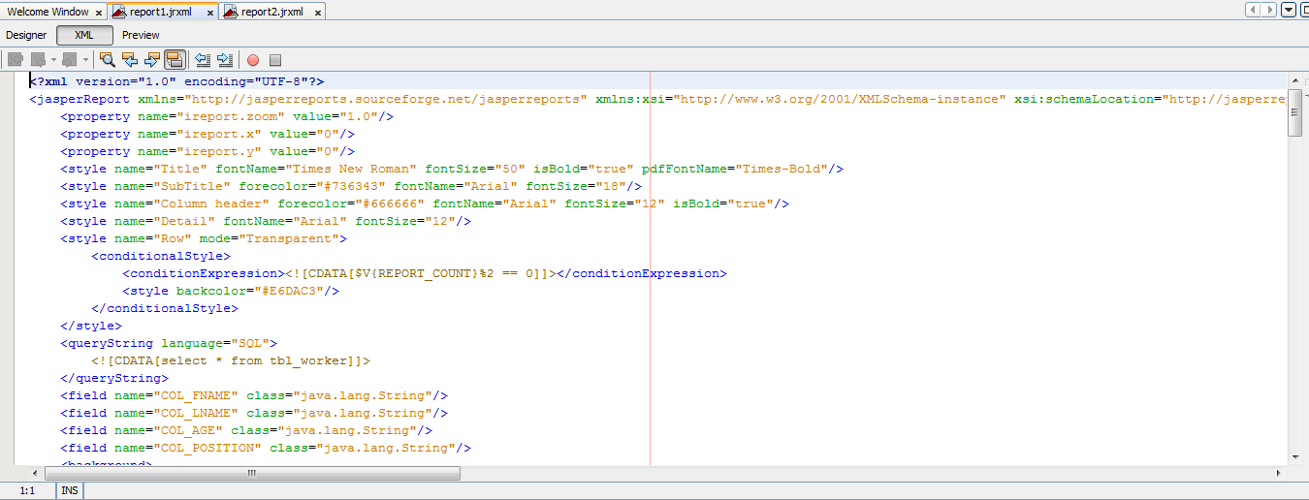Viewport: 1309px width, 500px height.
Task: Click Shift Line Left icon
Action: pyautogui.click(x=203, y=60)
